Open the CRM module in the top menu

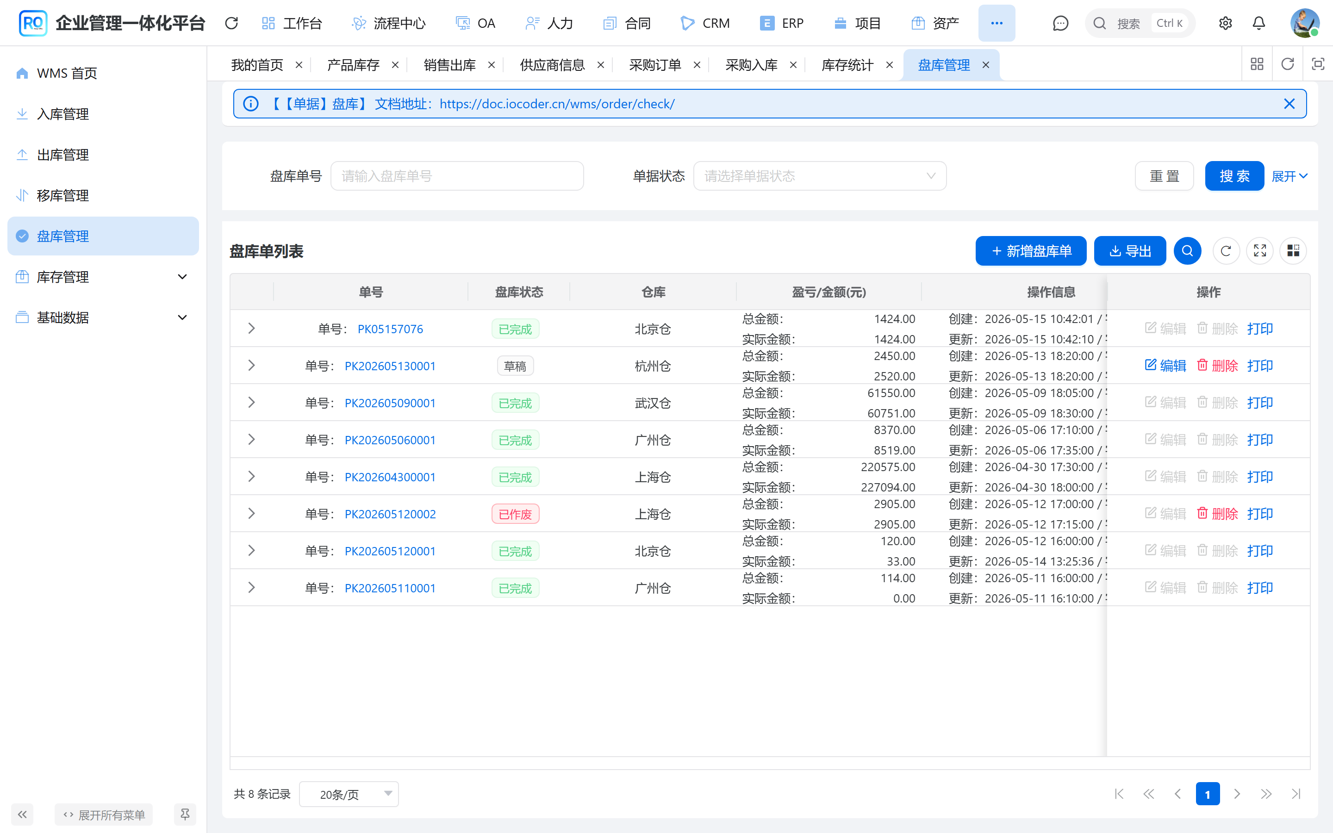705,23
